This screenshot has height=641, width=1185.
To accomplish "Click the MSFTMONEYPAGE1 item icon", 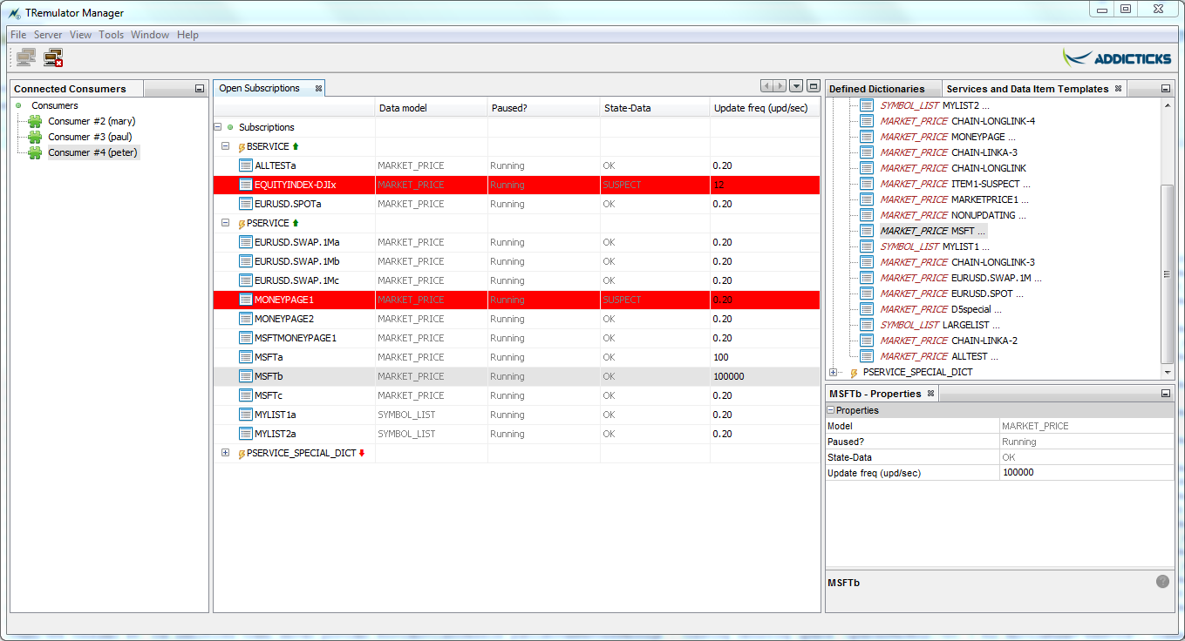I will click(246, 338).
